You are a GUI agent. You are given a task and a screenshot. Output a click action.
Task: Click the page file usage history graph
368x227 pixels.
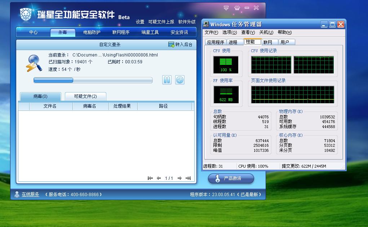tap(292, 95)
